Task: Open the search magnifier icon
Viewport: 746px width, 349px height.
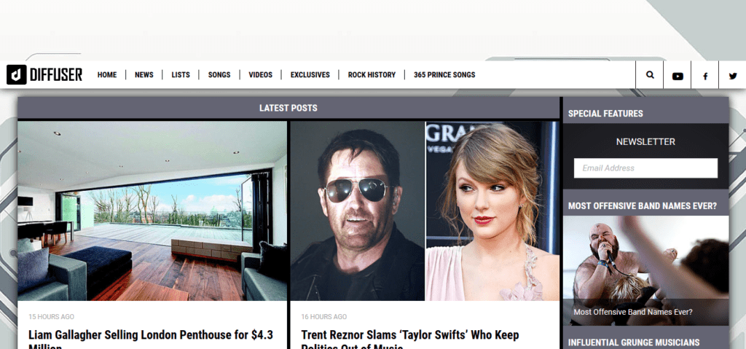Action: [650, 75]
